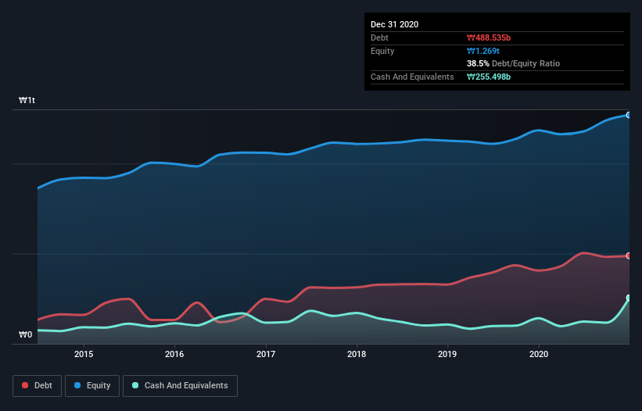
Task: Select the Cash endpoint marker on the chart
Action: point(629,298)
